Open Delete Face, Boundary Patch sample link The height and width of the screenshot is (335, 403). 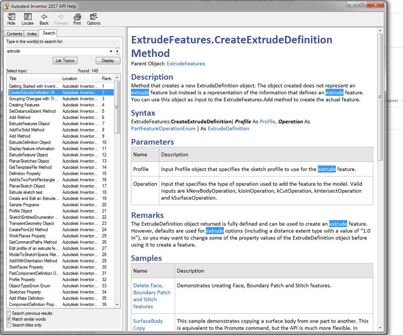152,296
